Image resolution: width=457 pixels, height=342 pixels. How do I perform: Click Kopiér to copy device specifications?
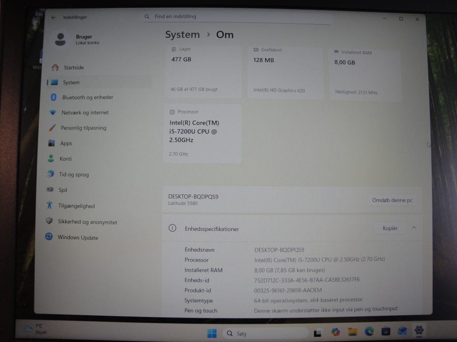pos(390,228)
